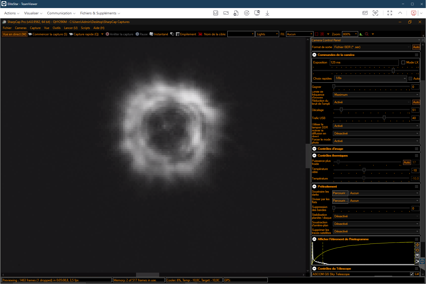Click Parcourir for Soustraire les darks
426x284 pixels.
340,193
